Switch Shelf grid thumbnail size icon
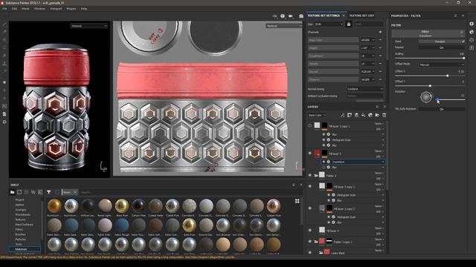 click(297, 201)
